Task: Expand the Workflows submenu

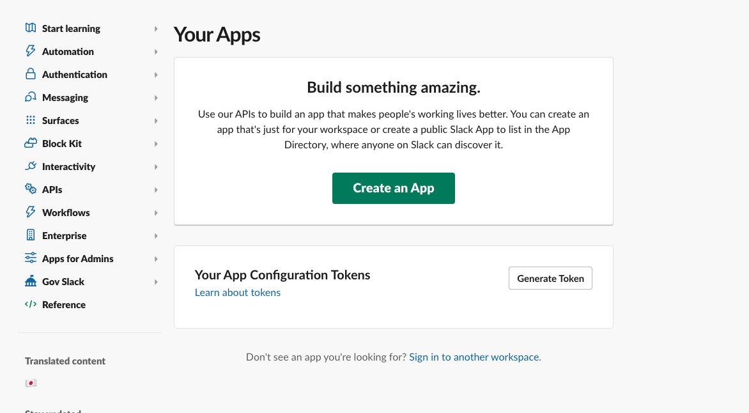Action: [156, 212]
